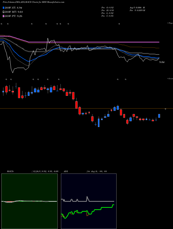Screen dimensions: 173x229
Task: Click the magenta DOW PT legend swatch
Action: tap(4, 16)
